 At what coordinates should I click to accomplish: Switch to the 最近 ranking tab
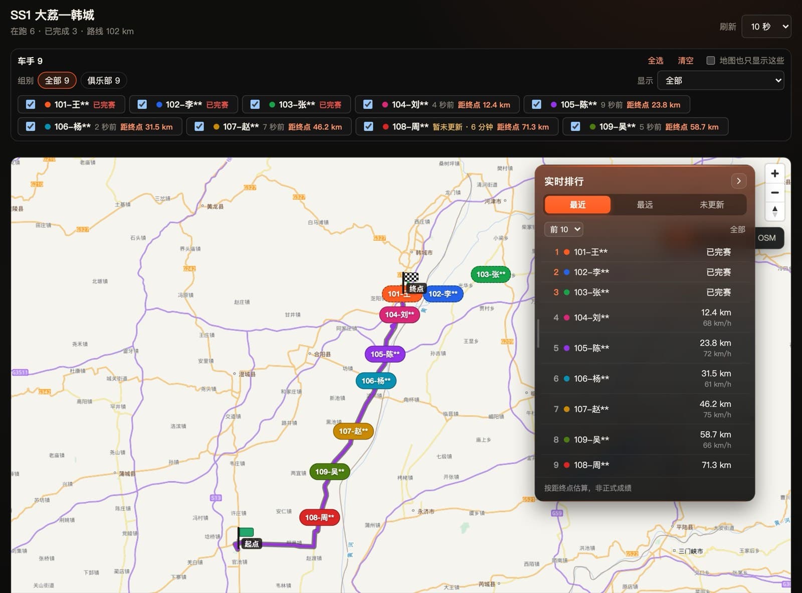pos(577,205)
